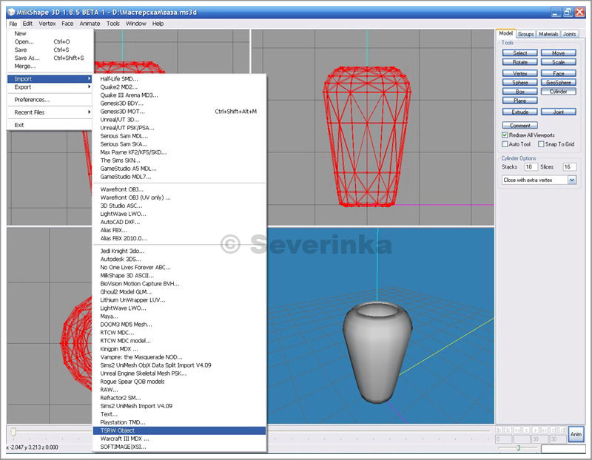
Task: Click the Comment button
Action: click(x=520, y=126)
